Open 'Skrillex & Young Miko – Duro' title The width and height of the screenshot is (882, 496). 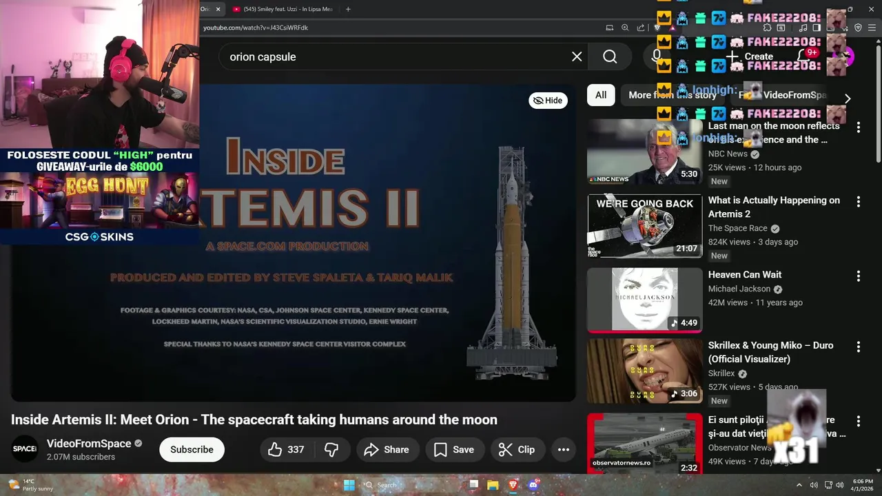pos(770,352)
